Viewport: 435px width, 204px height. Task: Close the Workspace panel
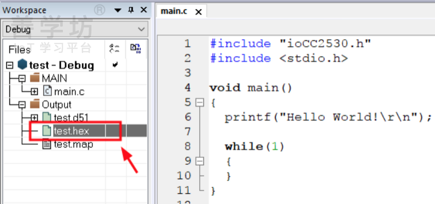tap(144, 10)
